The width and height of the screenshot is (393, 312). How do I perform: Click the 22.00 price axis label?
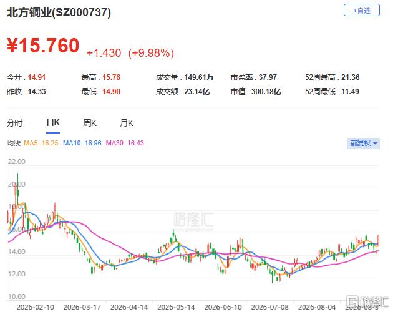click(17, 162)
